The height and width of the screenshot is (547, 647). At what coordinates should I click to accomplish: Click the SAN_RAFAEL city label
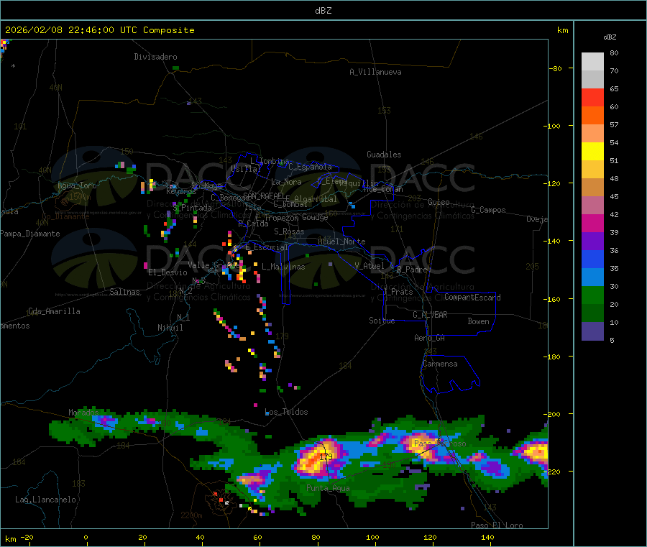click(264, 196)
